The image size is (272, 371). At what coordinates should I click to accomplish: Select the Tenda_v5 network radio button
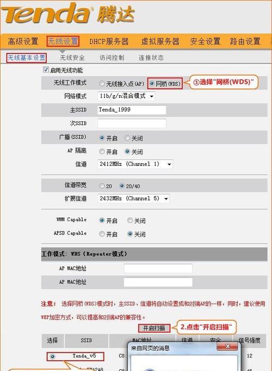click(x=53, y=356)
